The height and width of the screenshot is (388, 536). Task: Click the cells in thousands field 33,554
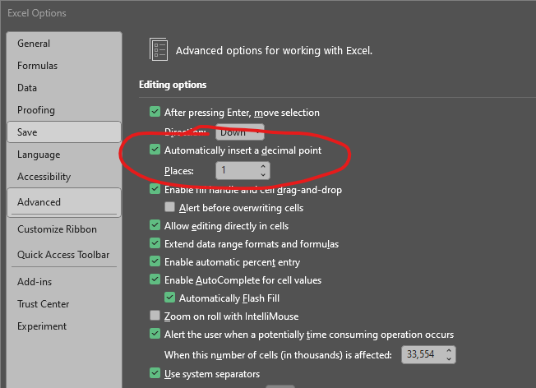click(x=423, y=354)
